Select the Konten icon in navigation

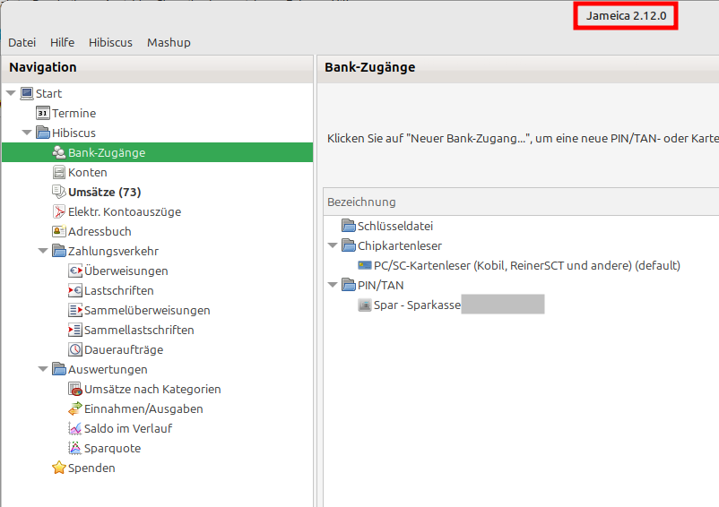coord(59,173)
